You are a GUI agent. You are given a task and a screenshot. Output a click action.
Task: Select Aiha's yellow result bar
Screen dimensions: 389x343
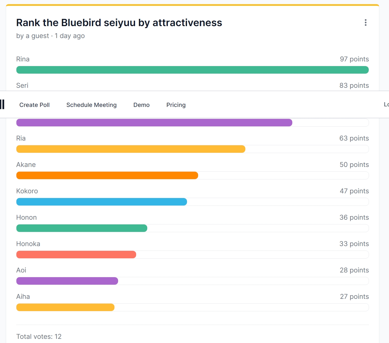pyautogui.click(x=65, y=307)
